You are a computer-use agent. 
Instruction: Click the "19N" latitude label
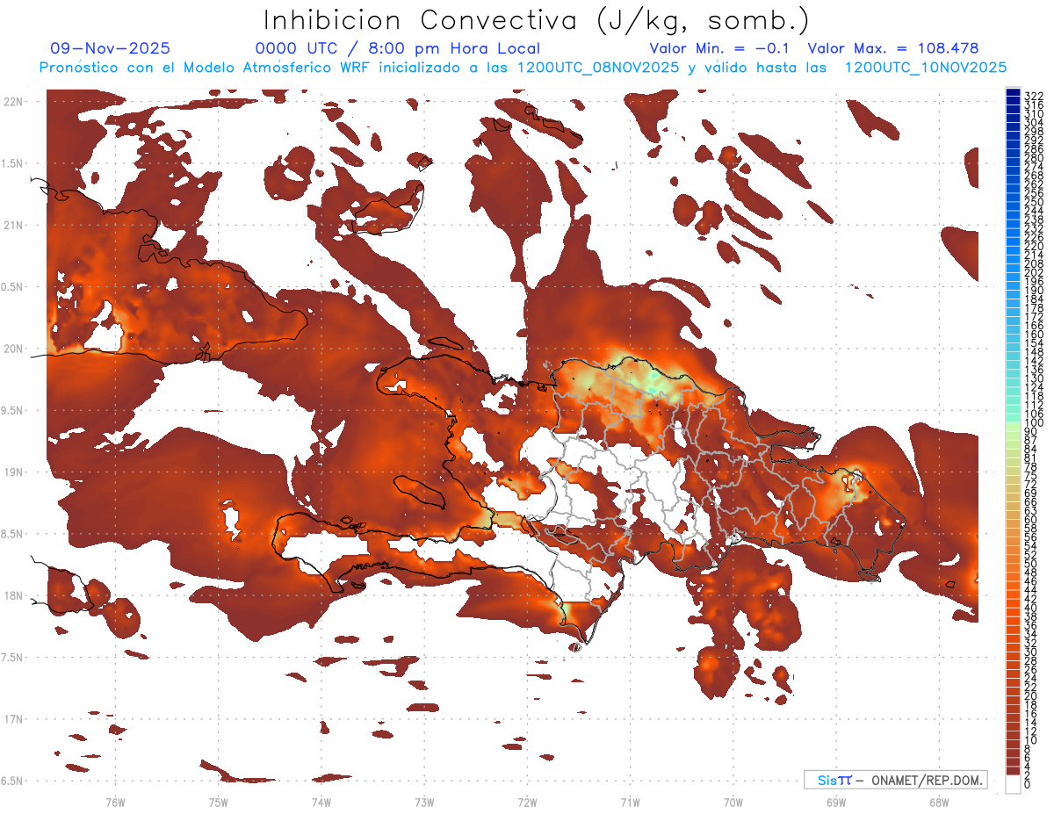(13, 472)
